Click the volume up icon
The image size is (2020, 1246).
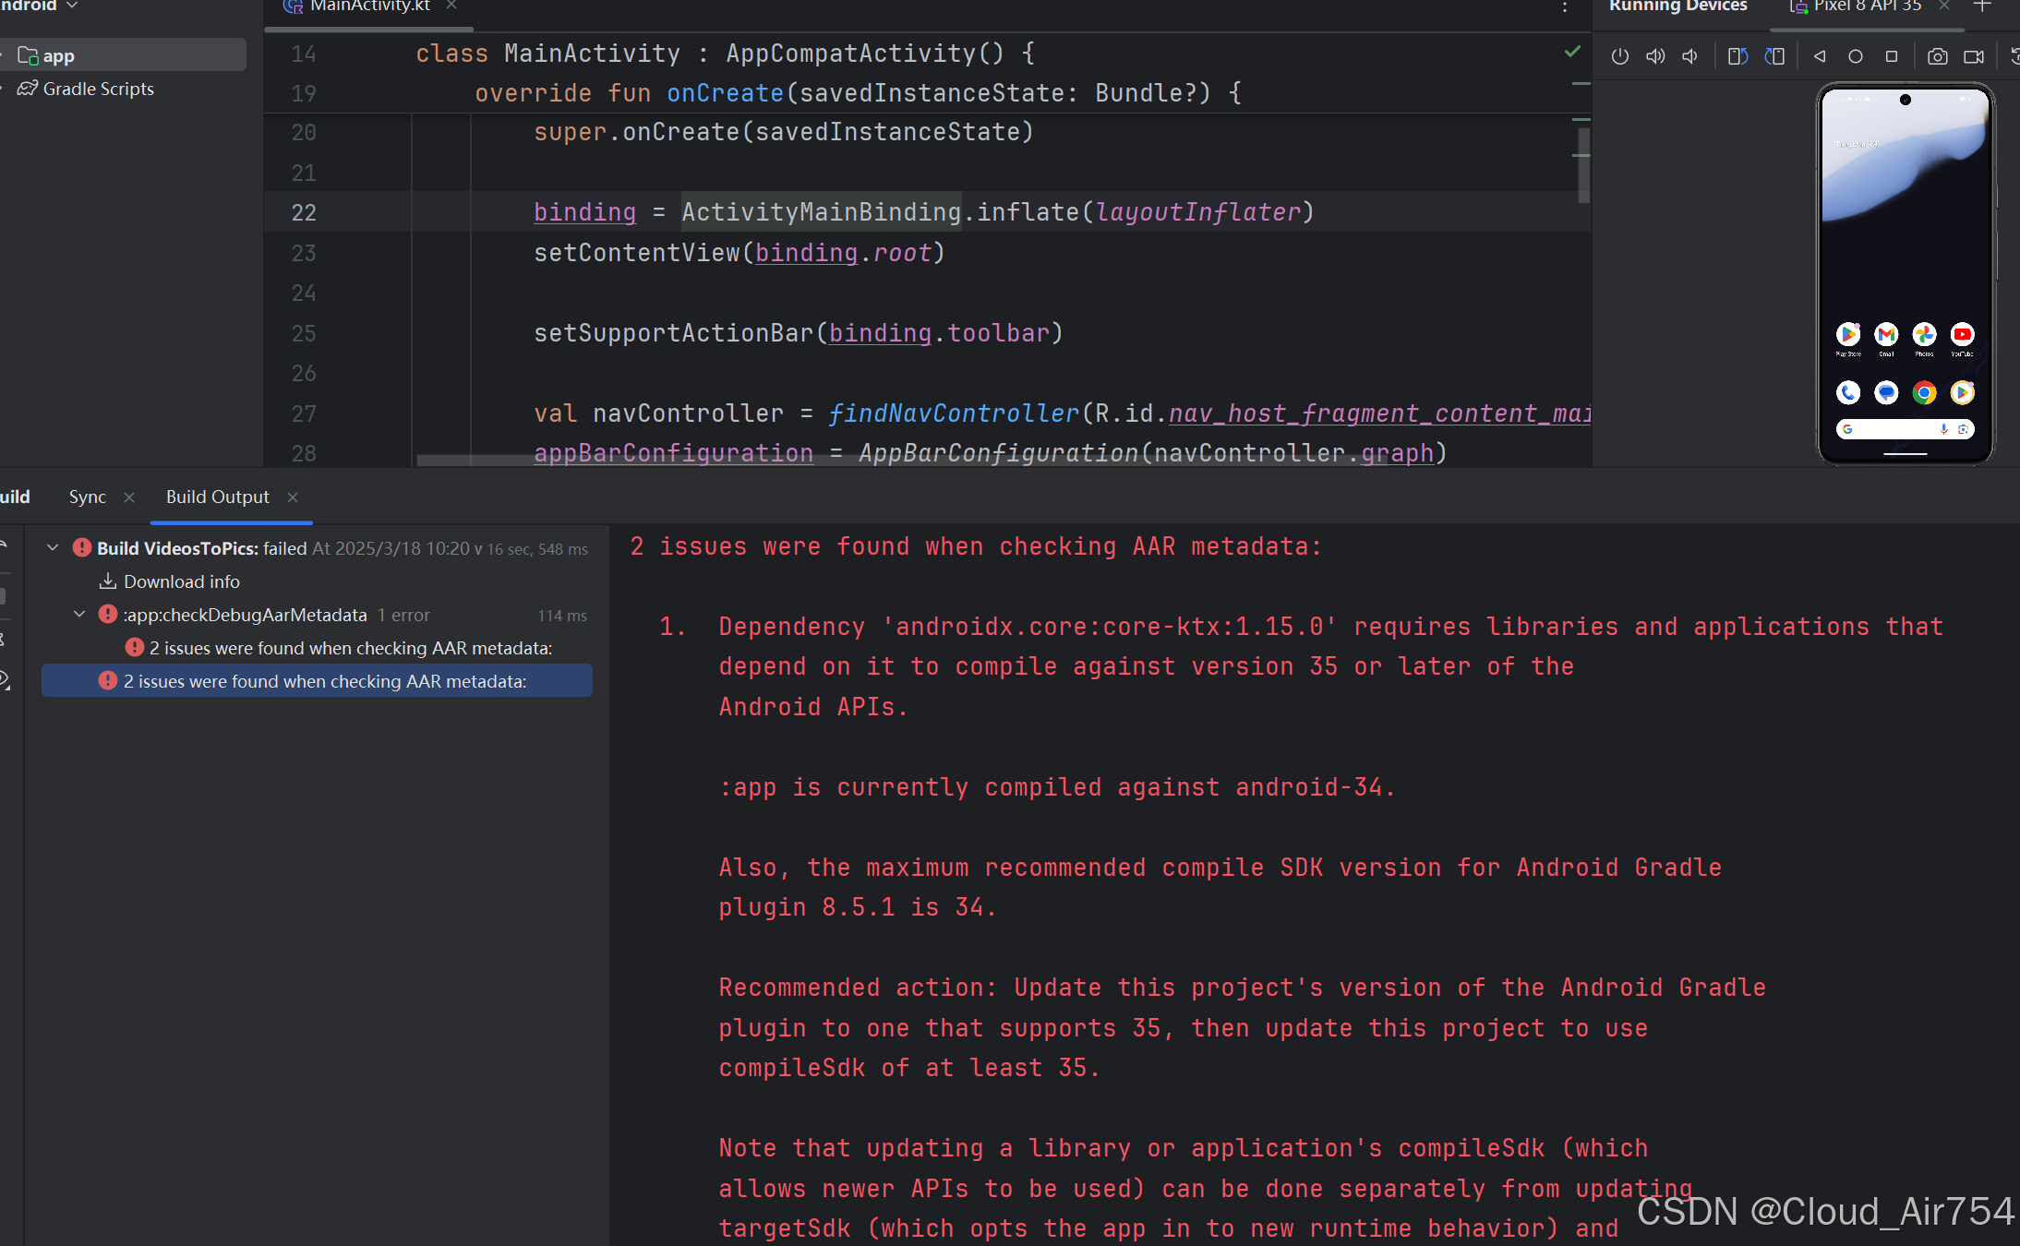[1654, 56]
